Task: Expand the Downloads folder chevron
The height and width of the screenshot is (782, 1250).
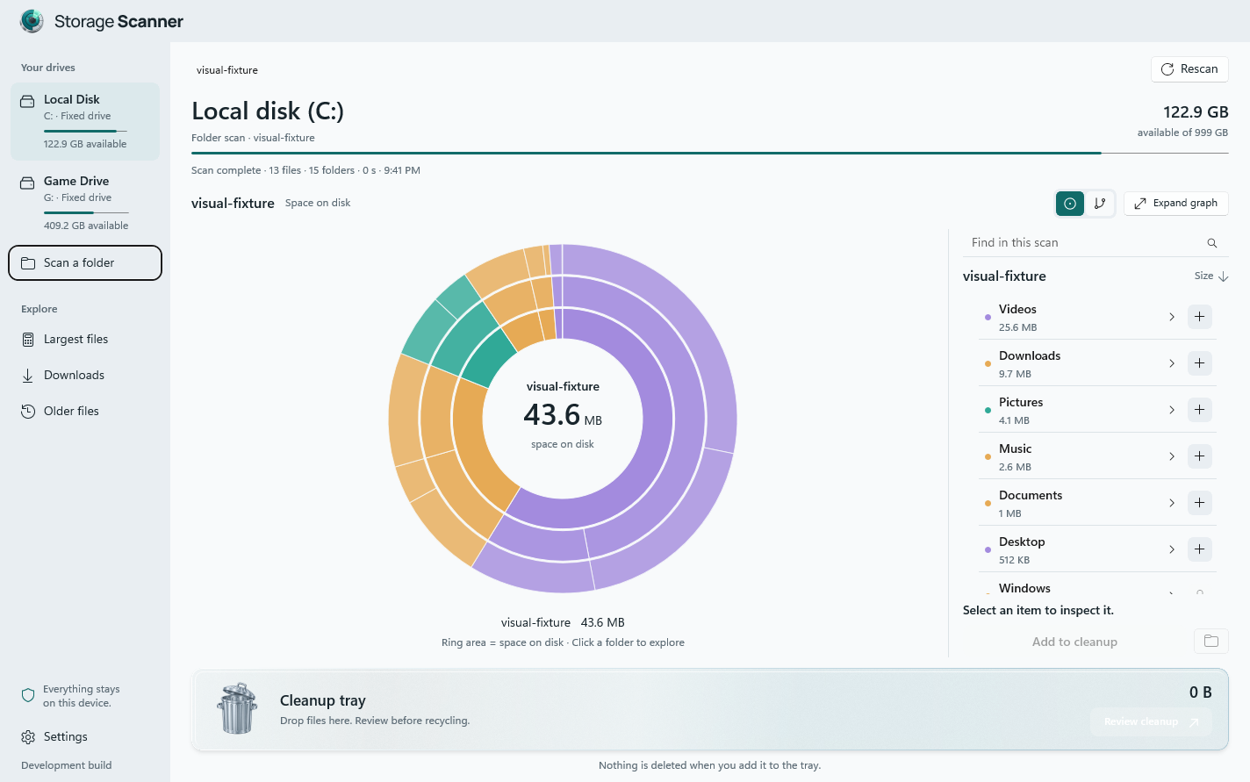Action: click(1171, 363)
